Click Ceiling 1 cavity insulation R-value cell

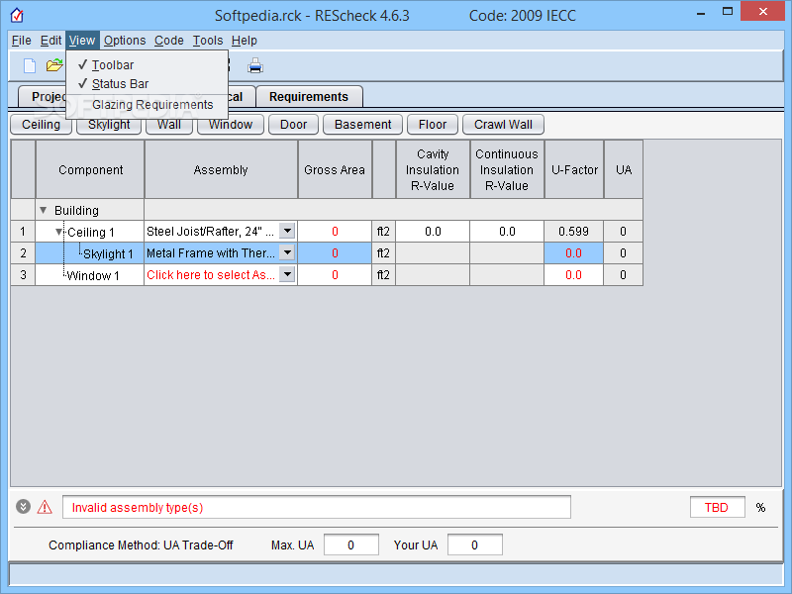point(433,232)
